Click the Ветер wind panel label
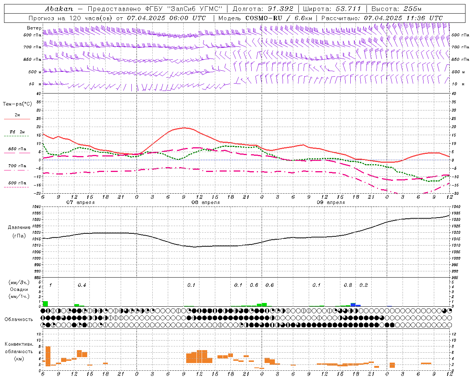The height and width of the screenshot is (377, 471). point(34,28)
